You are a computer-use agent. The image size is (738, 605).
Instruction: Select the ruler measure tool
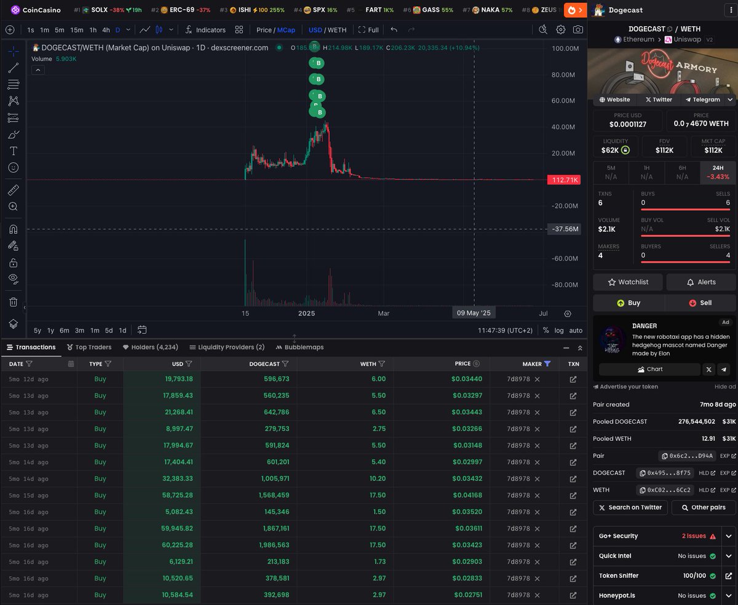click(x=13, y=189)
